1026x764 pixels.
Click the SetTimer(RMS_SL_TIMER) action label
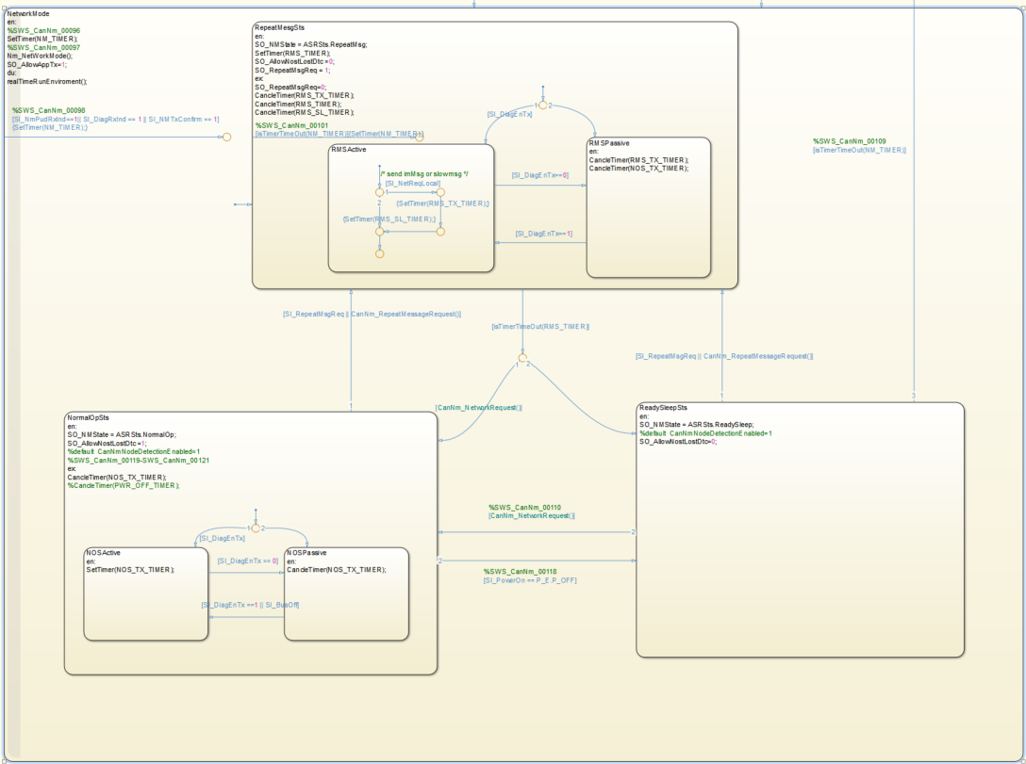click(389, 219)
